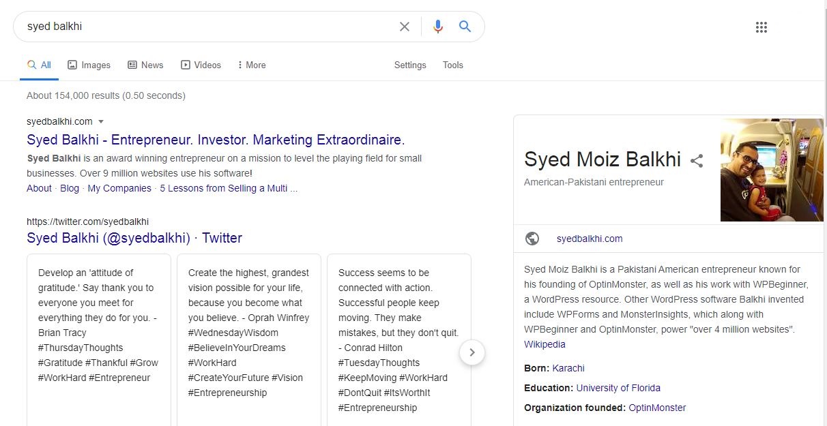The height and width of the screenshot is (426, 827).
Task: Click the University of Florida link
Action: coord(618,388)
